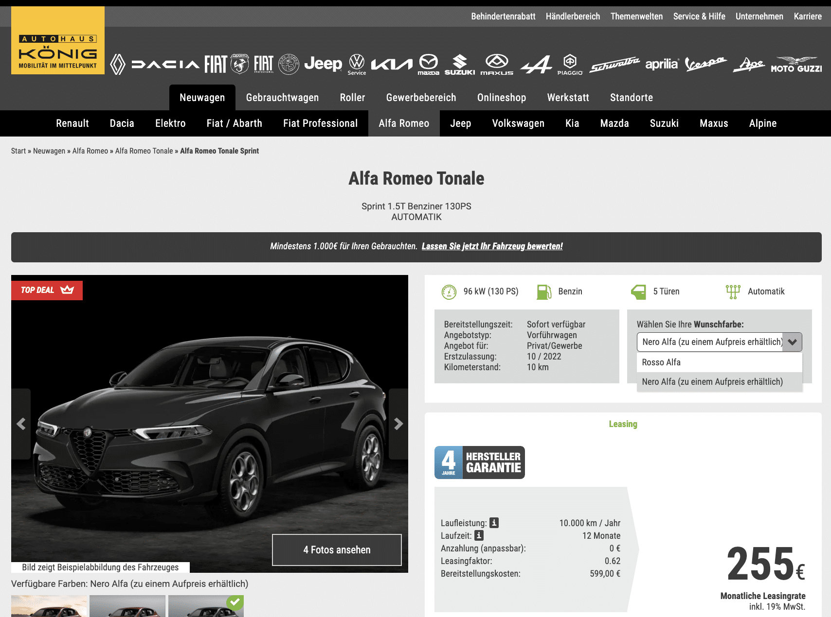Click the Alpine A-arrow logo
This screenshot has height=617, width=831.
point(536,64)
